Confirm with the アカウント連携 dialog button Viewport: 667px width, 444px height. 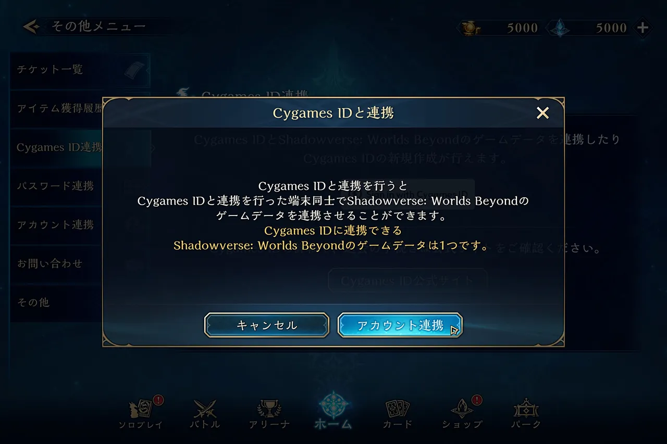tap(400, 325)
